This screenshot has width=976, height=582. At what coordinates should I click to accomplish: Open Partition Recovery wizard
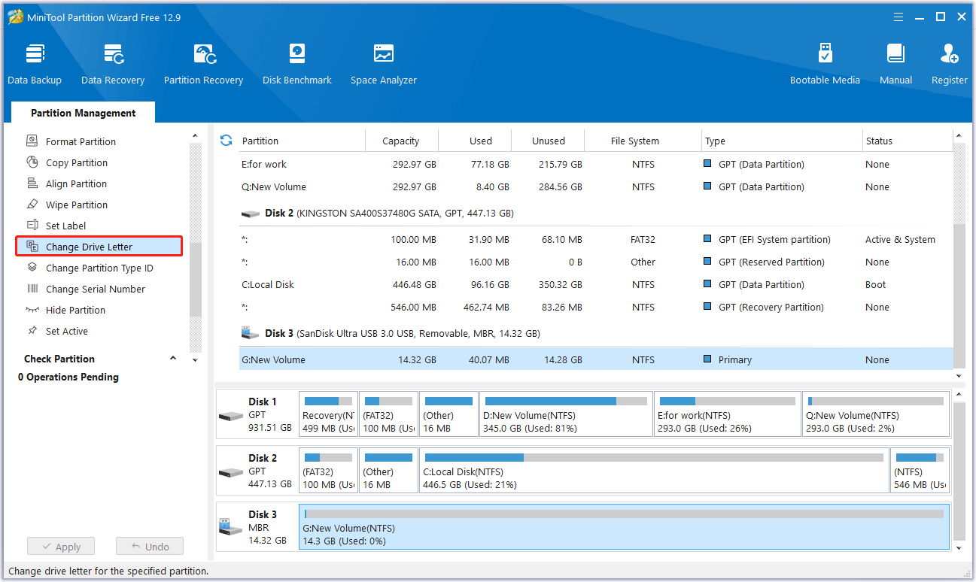(204, 65)
